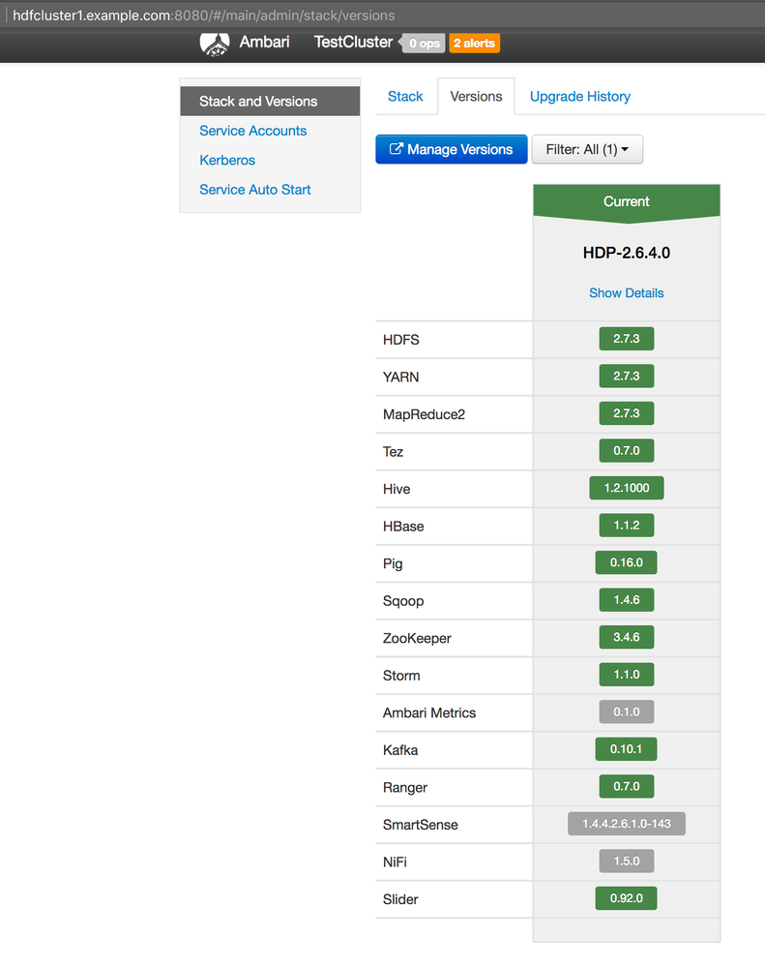765x967 pixels.
Task: Click the NiFi row label
Action: click(x=395, y=862)
